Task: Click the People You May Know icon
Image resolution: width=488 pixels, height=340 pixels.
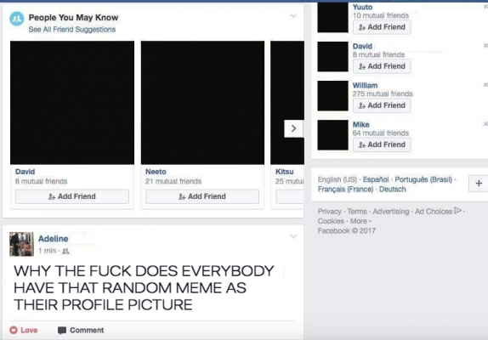Action: pos(17,19)
